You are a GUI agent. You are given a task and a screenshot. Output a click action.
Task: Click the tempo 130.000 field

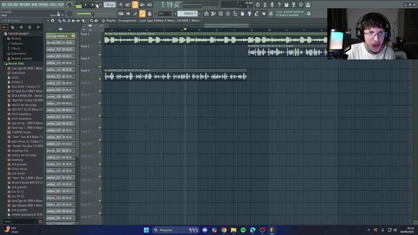tap(109, 5)
